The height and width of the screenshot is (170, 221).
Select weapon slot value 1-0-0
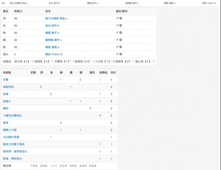(34, 166)
